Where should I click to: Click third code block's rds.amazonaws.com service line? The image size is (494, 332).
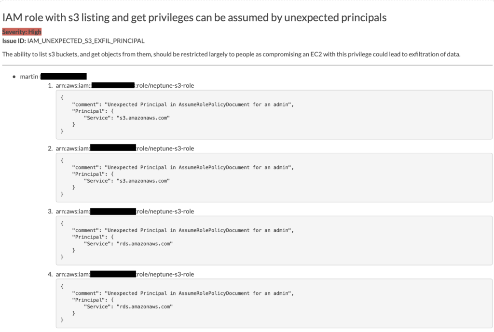click(x=128, y=243)
